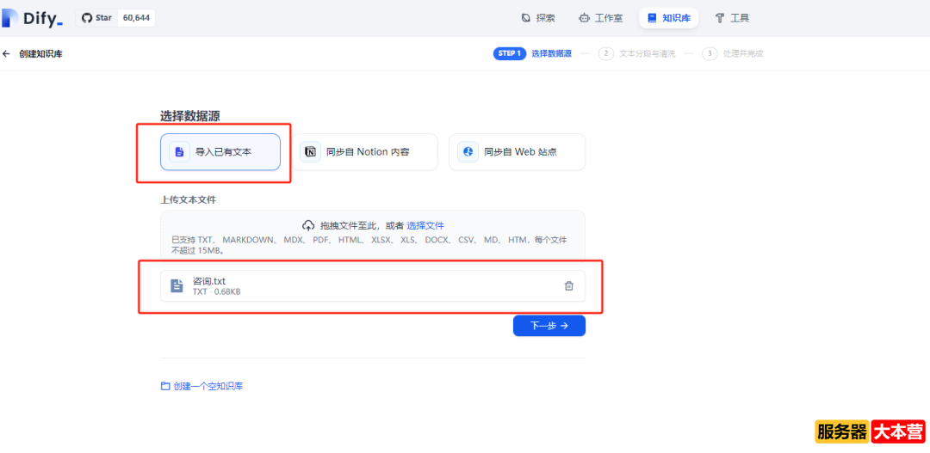
Task: Click the cloud upload icon
Action: click(309, 225)
